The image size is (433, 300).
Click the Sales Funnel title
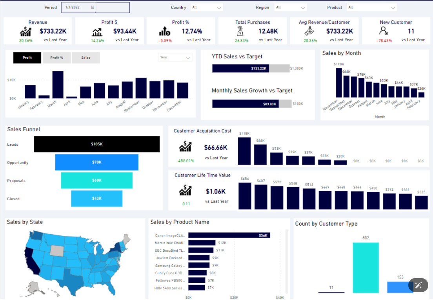pyautogui.click(x=24, y=129)
